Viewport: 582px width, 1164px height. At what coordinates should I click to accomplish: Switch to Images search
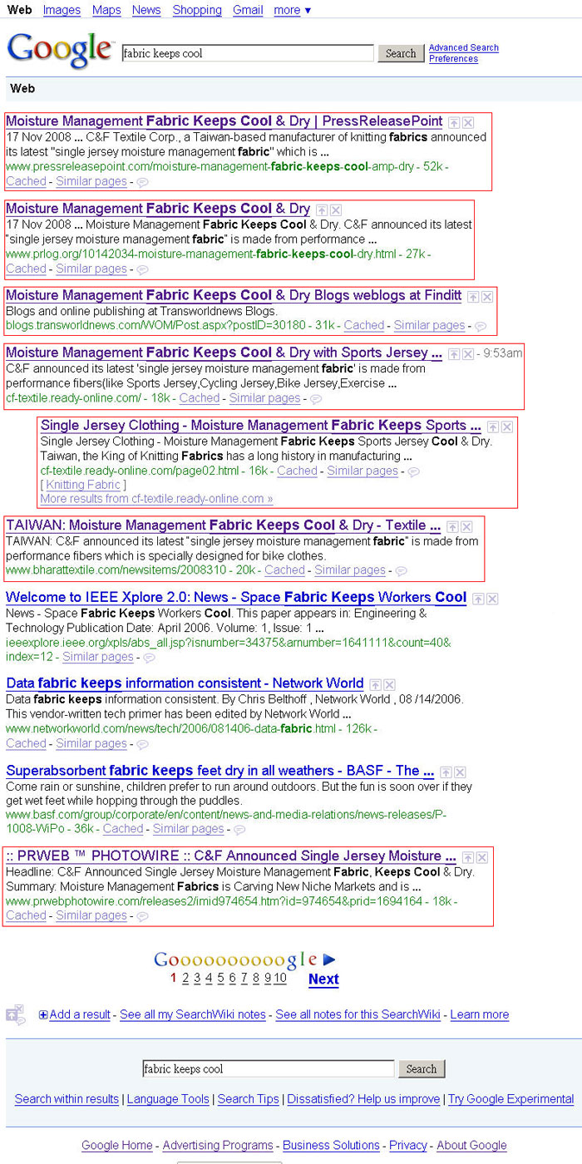pyautogui.click(x=62, y=10)
